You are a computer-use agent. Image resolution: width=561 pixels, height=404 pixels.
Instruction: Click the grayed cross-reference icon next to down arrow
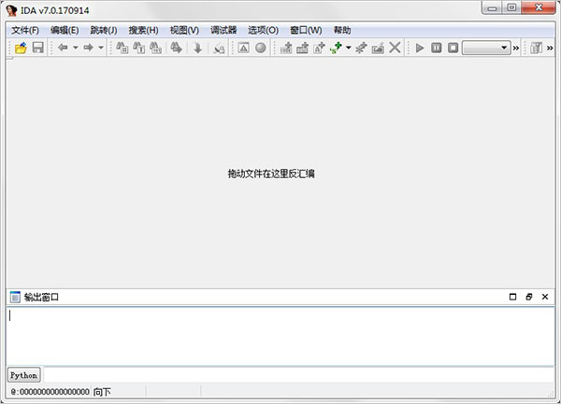[x=219, y=48]
